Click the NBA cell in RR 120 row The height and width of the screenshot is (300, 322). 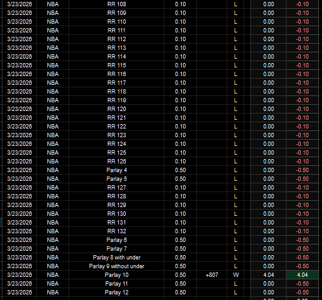(53, 109)
